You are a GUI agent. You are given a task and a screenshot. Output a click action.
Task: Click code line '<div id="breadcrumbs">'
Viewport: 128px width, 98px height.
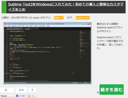[x=17, y=73]
